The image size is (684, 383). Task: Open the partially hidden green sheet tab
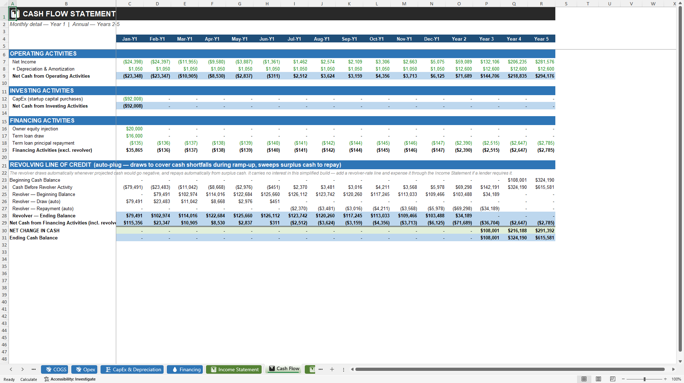(310, 369)
